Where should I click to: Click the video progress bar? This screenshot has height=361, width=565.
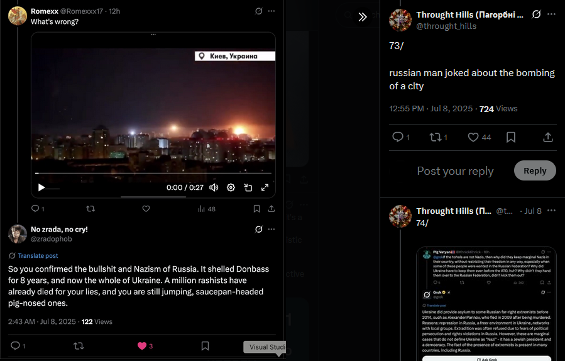(x=153, y=173)
